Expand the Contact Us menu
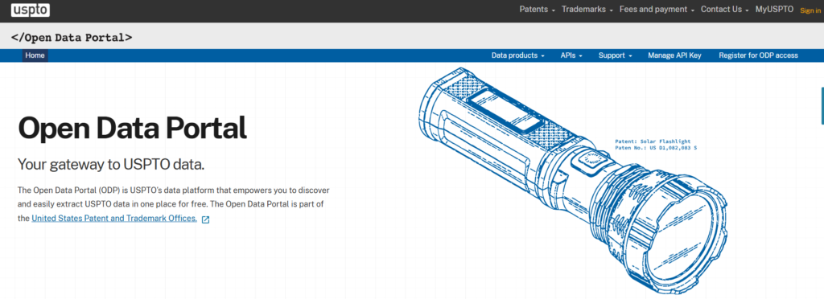Screen dimensions: 824x299 click(725, 10)
